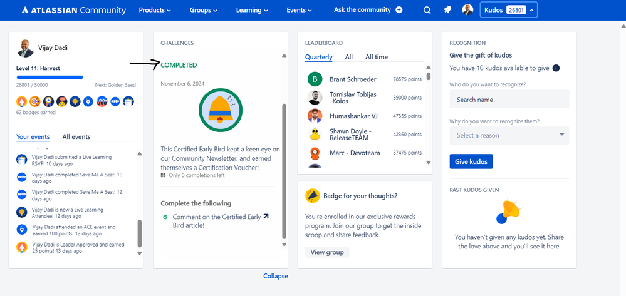Click the orange target badge in badge row
Viewport: 626px width, 296px height.
35,101
